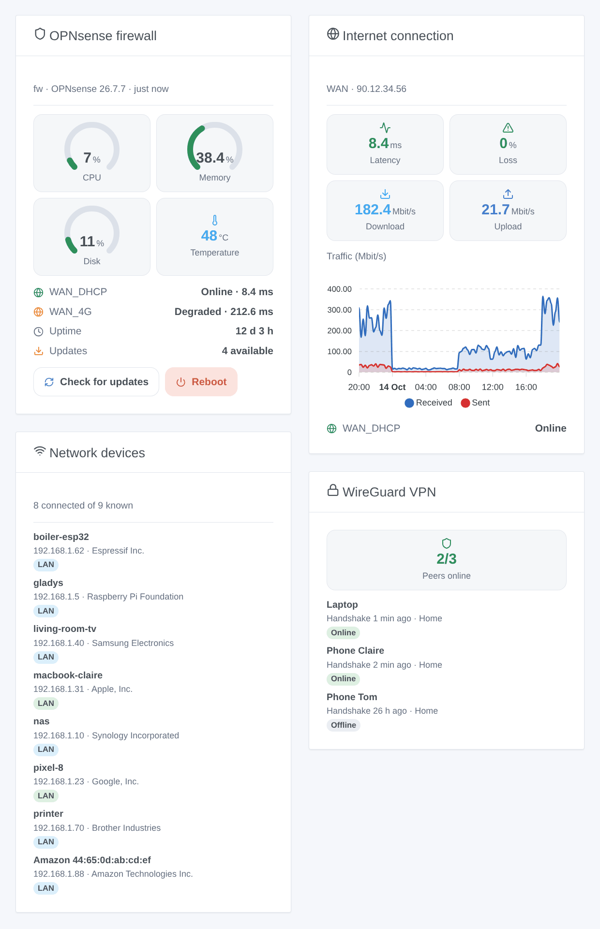Image resolution: width=600 pixels, height=929 pixels.
Task: Click 'Handshake 26 h ago · Home' line
Action: [x=382, y=711]
